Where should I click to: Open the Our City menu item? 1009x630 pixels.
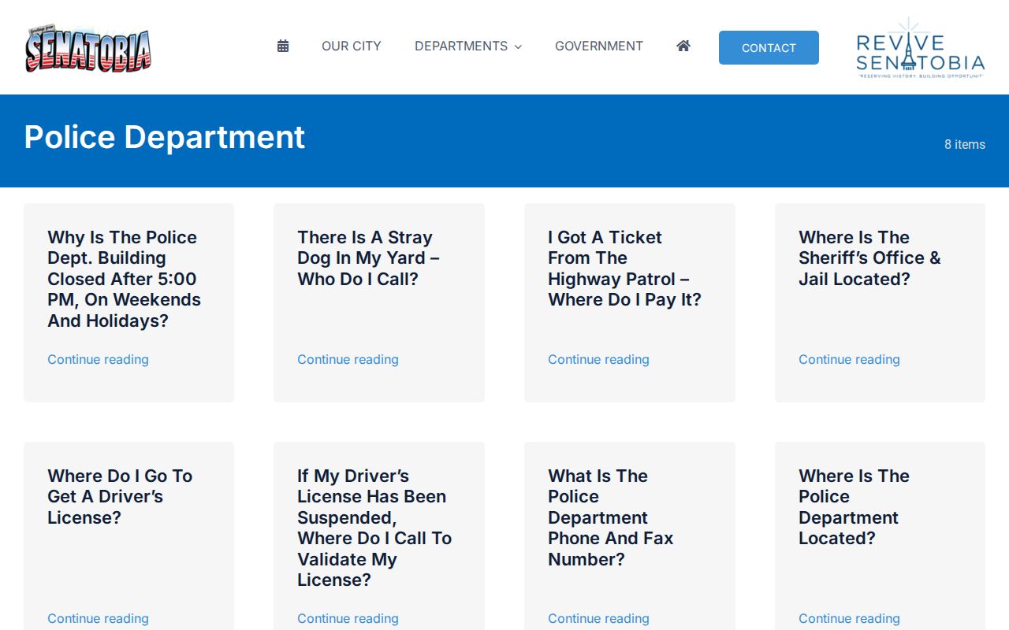tap(352, 46)
